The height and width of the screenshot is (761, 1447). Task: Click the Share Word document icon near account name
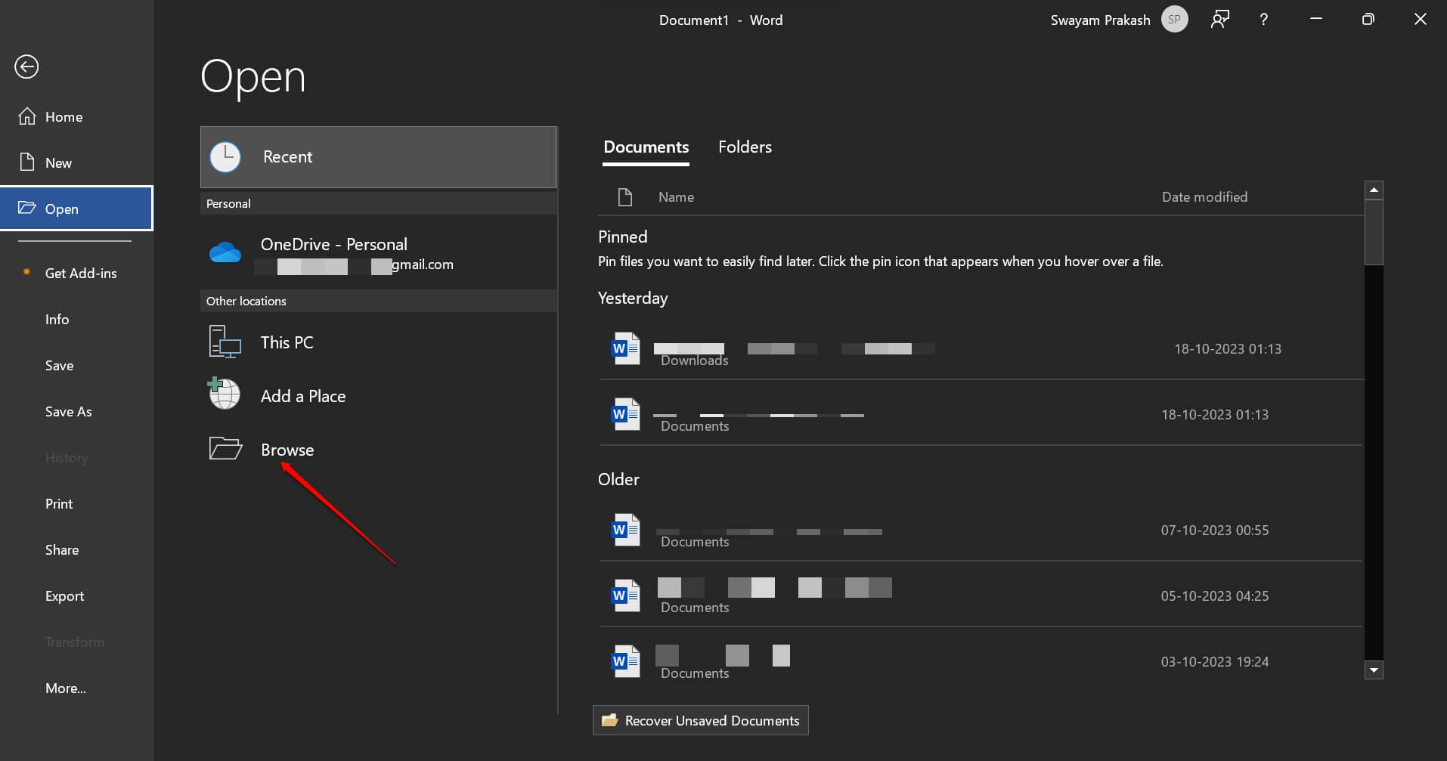(1219, 19)
